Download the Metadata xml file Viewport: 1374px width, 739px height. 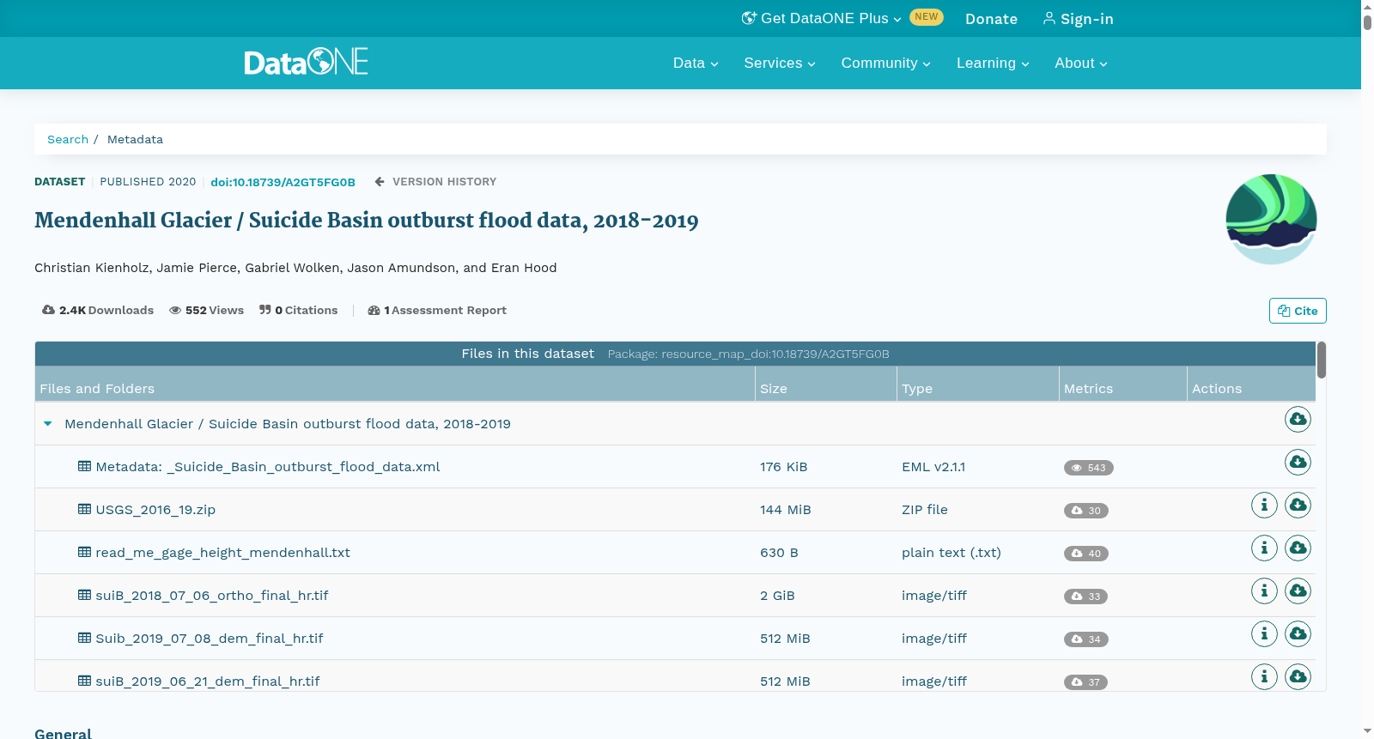(x=1298, y=463)
